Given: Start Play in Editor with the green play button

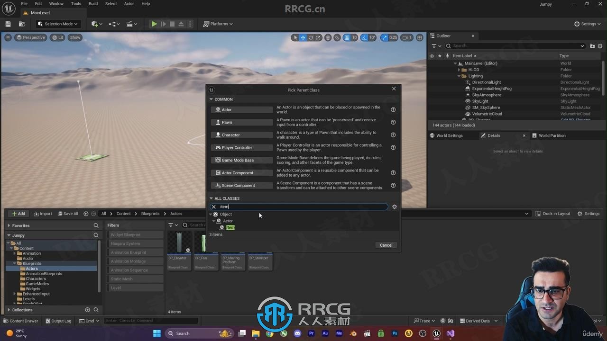Looking at the screenshot, I should 154,24.
